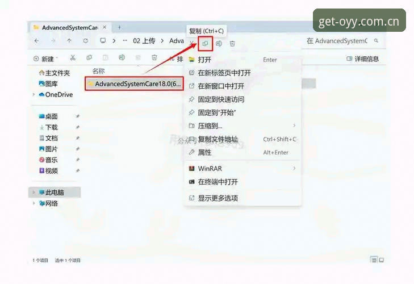
Task: Choose 固定到"开始"
Action: point(243,112)
